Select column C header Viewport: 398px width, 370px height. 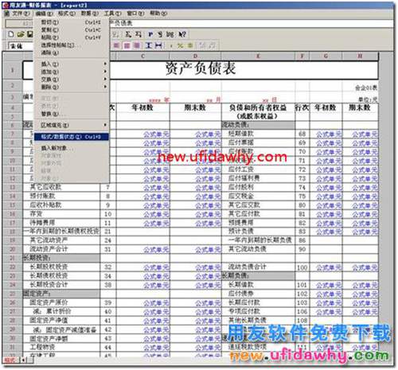point(142,56)
